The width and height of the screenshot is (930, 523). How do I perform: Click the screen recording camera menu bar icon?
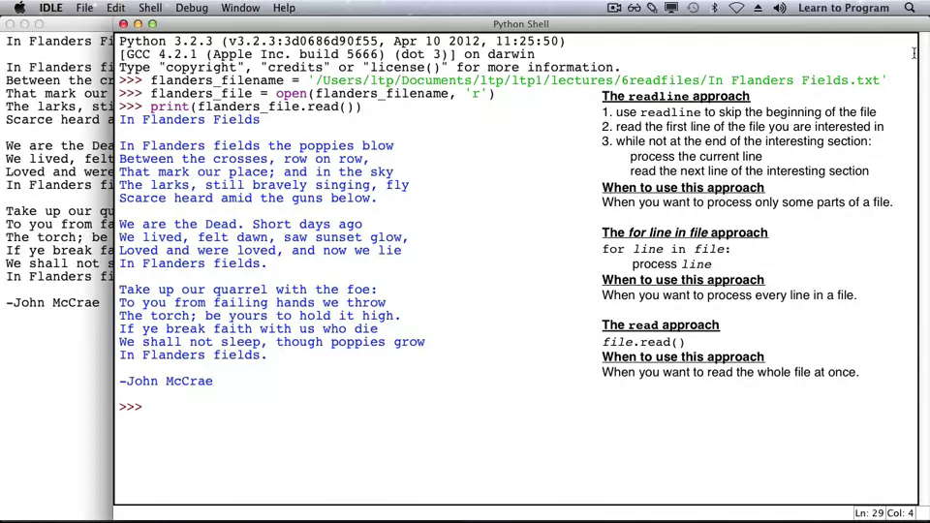point(614,8)
